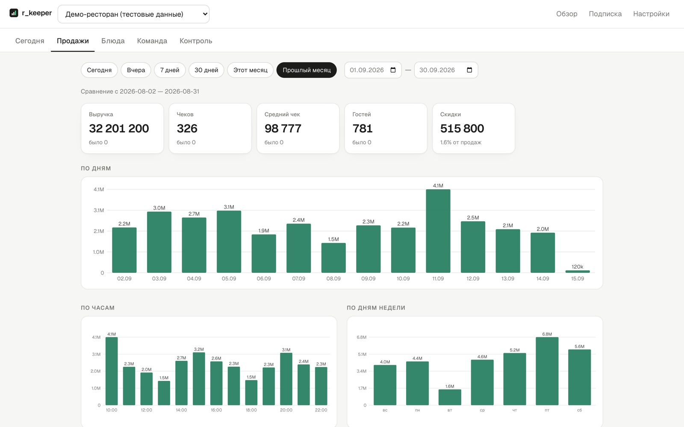Choose the 7 дней period filter
The width and height of the screenshot is (684, 427).
170,70
